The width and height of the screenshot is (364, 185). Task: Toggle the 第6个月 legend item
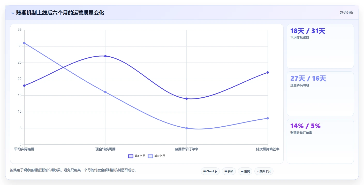157,156
